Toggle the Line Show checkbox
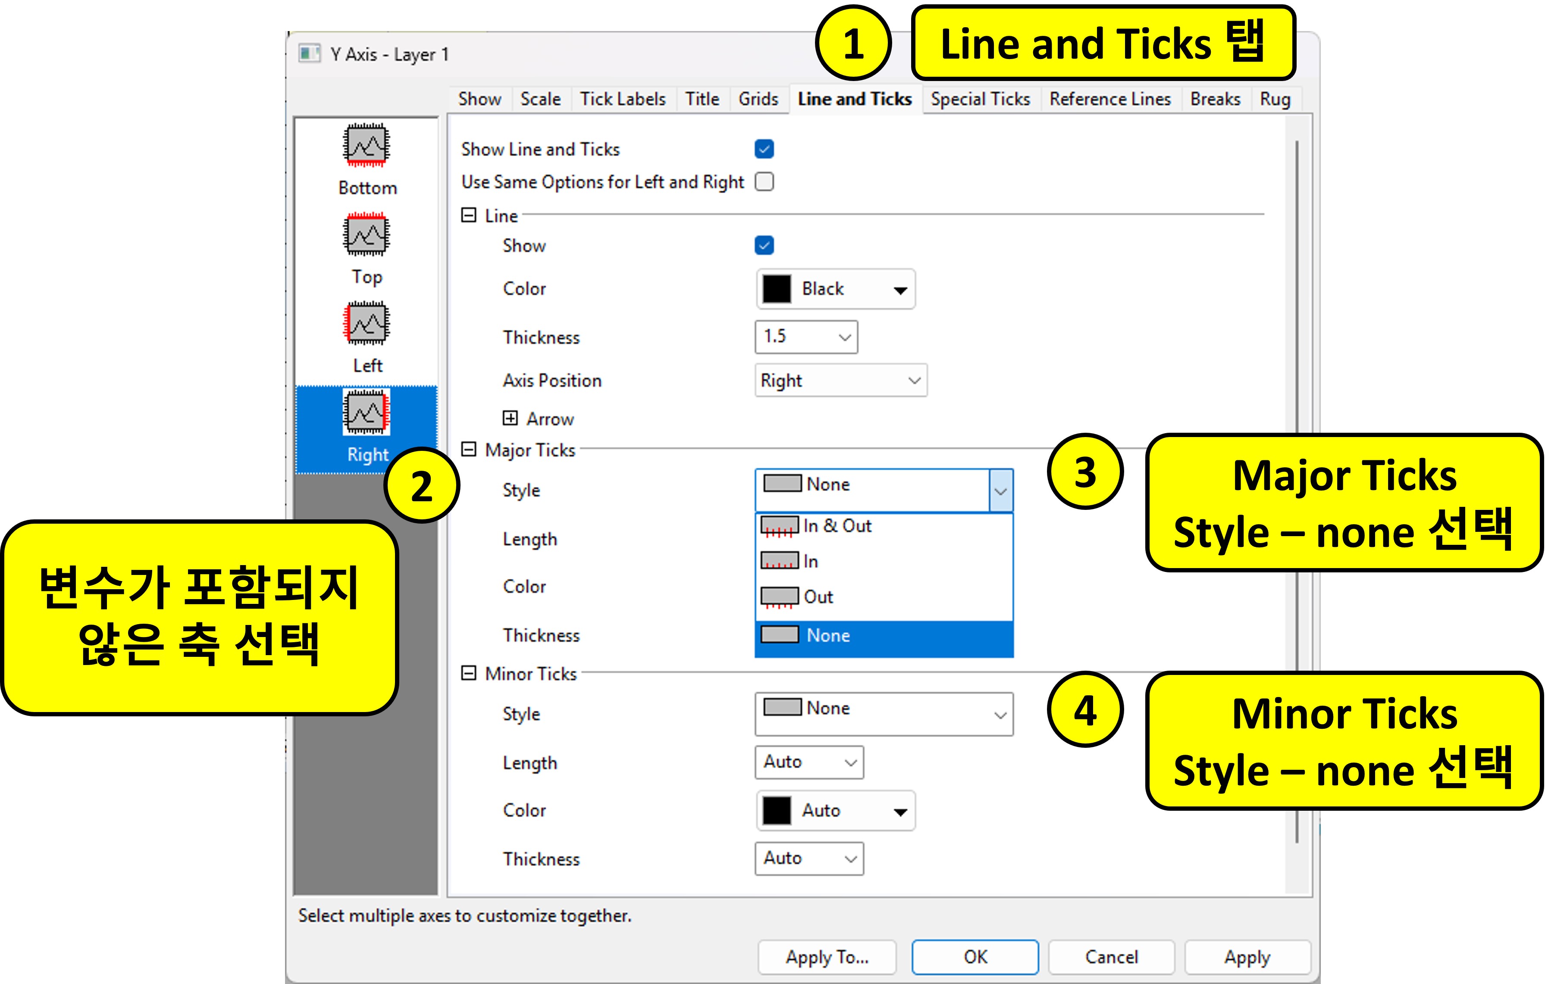Image resolution: width=1545 pixels, height=984 pixels. tap(764, 245)
